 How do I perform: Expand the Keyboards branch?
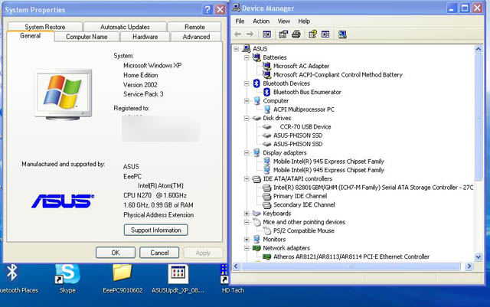[x=247, y=214]
